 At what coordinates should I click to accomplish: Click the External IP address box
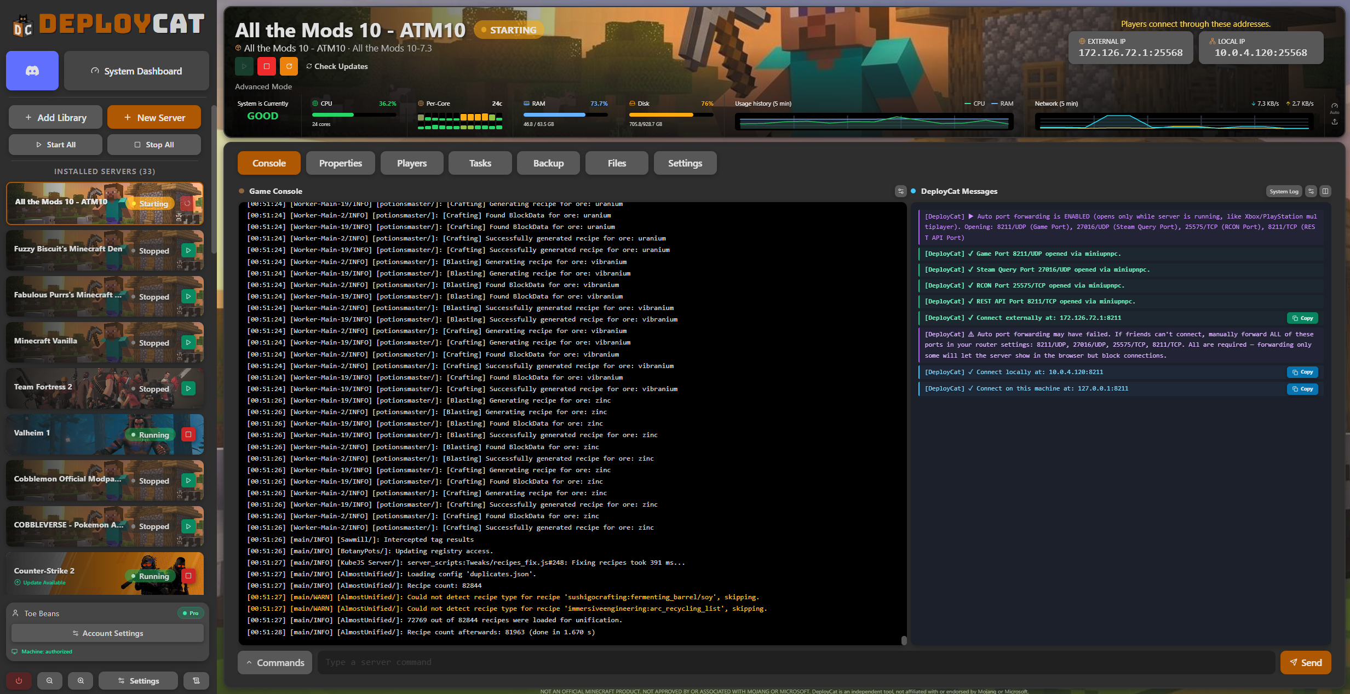click(x=1130, y=48)
